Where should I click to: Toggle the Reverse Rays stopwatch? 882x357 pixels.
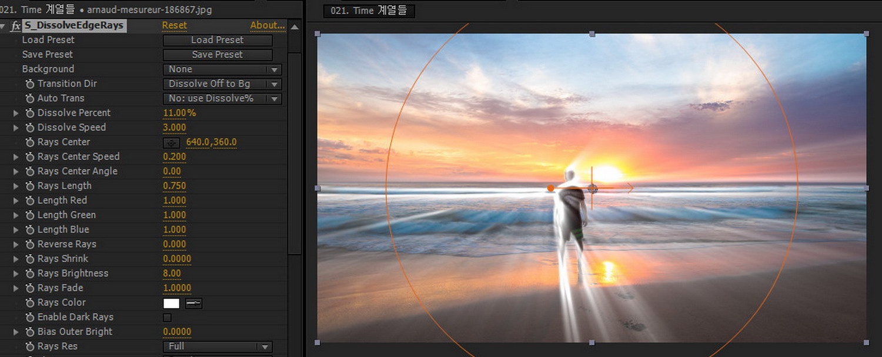tap(29, 244)
